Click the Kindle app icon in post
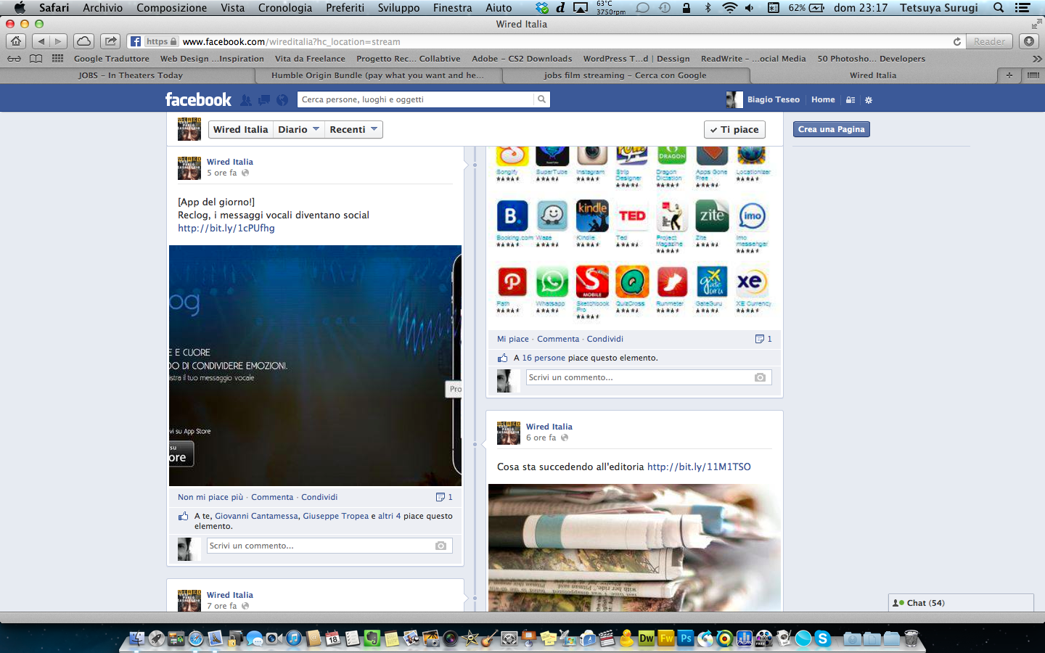1045x653 pixels. pos(592,215)
